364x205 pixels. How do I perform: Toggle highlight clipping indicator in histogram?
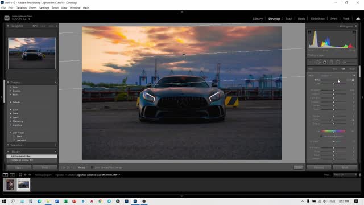coord(354,32)
